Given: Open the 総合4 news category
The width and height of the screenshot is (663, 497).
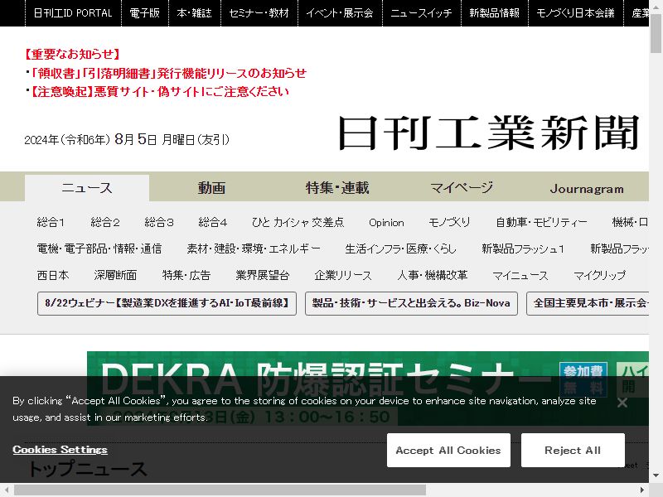Looking at the screenshot, I should click(x=213, y=222).
